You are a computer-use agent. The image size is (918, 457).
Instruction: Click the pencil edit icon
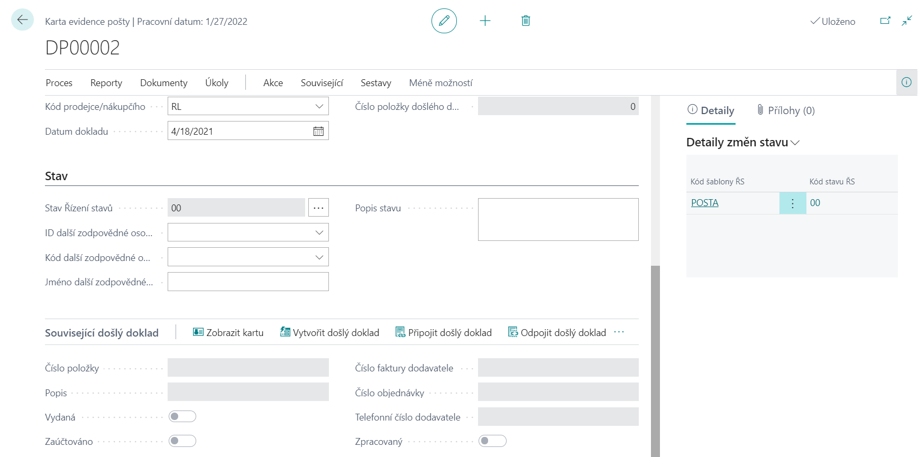444,21
